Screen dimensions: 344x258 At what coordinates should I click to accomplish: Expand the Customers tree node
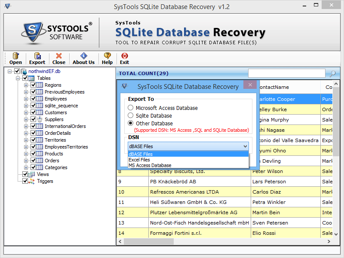point(26,112)
